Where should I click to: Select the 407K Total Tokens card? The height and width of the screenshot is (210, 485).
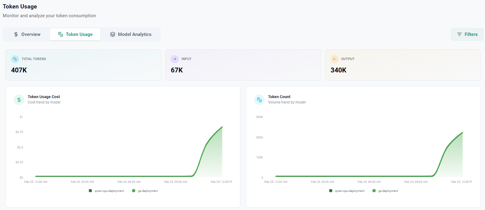pyautogui.click(x=83, y=65)
